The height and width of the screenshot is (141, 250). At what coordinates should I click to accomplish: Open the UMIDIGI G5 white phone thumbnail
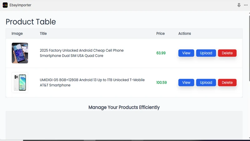[x=20, y=82]
